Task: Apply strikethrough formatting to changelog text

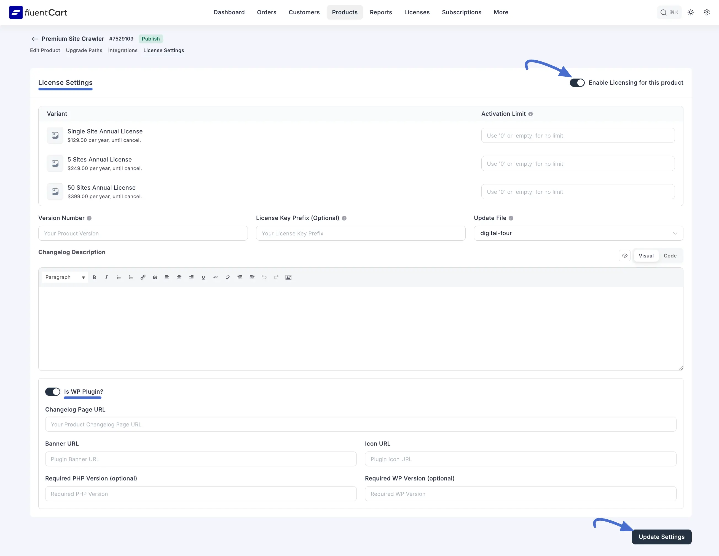Action: [216, 277]
